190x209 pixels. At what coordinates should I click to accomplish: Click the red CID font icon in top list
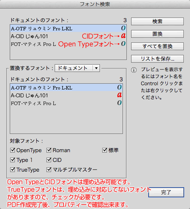tap(123, 36)
